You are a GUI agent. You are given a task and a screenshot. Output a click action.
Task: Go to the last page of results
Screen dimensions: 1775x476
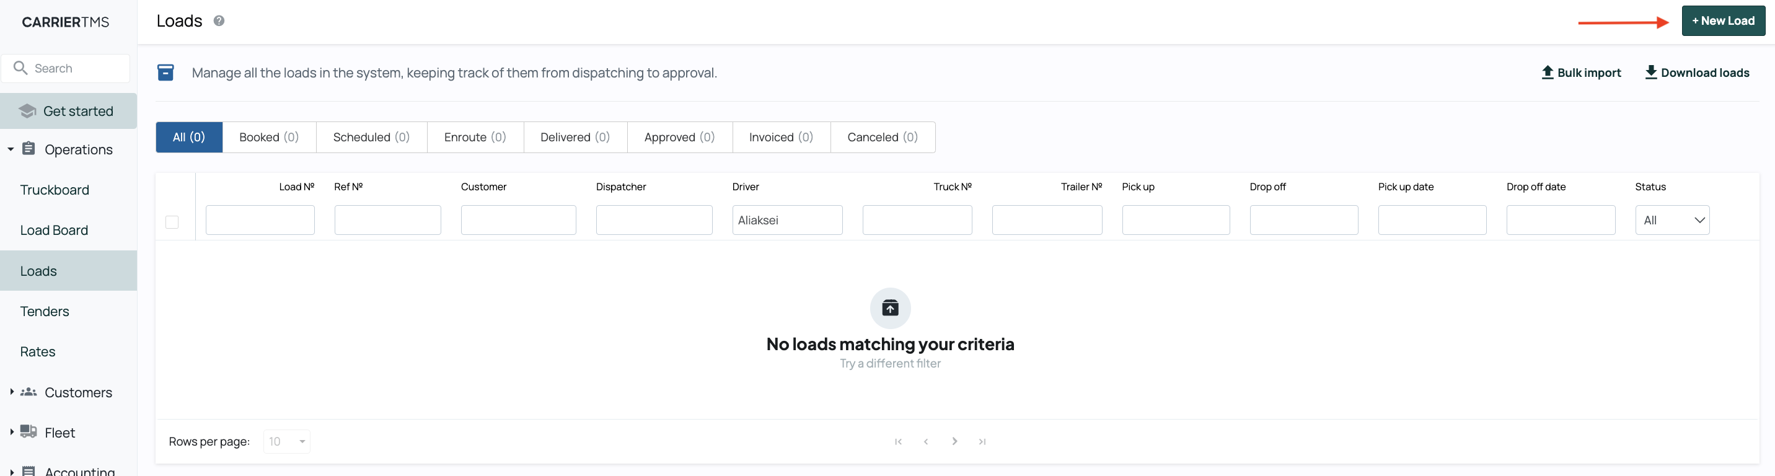coord(982,441)
